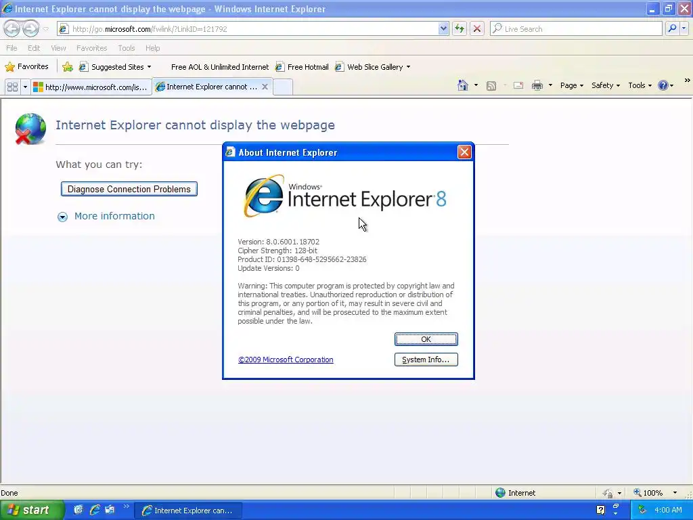Click the system tray clock 4:00 AM

pos(668,510)
